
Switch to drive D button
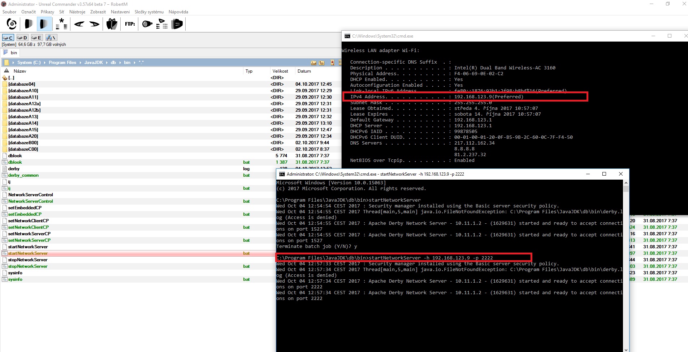tap(22, 38)
